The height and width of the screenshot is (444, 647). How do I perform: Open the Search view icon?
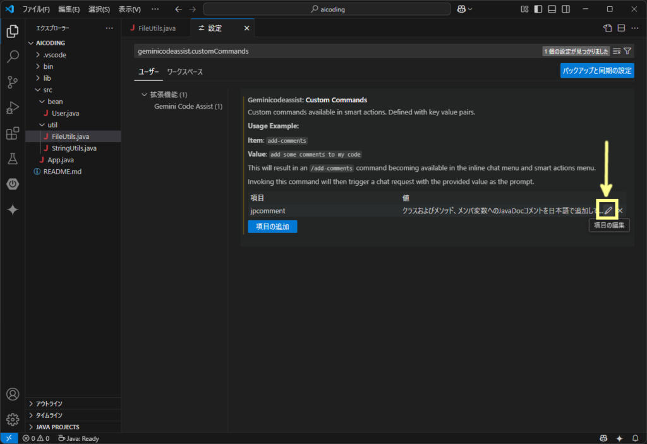[13, 57]
